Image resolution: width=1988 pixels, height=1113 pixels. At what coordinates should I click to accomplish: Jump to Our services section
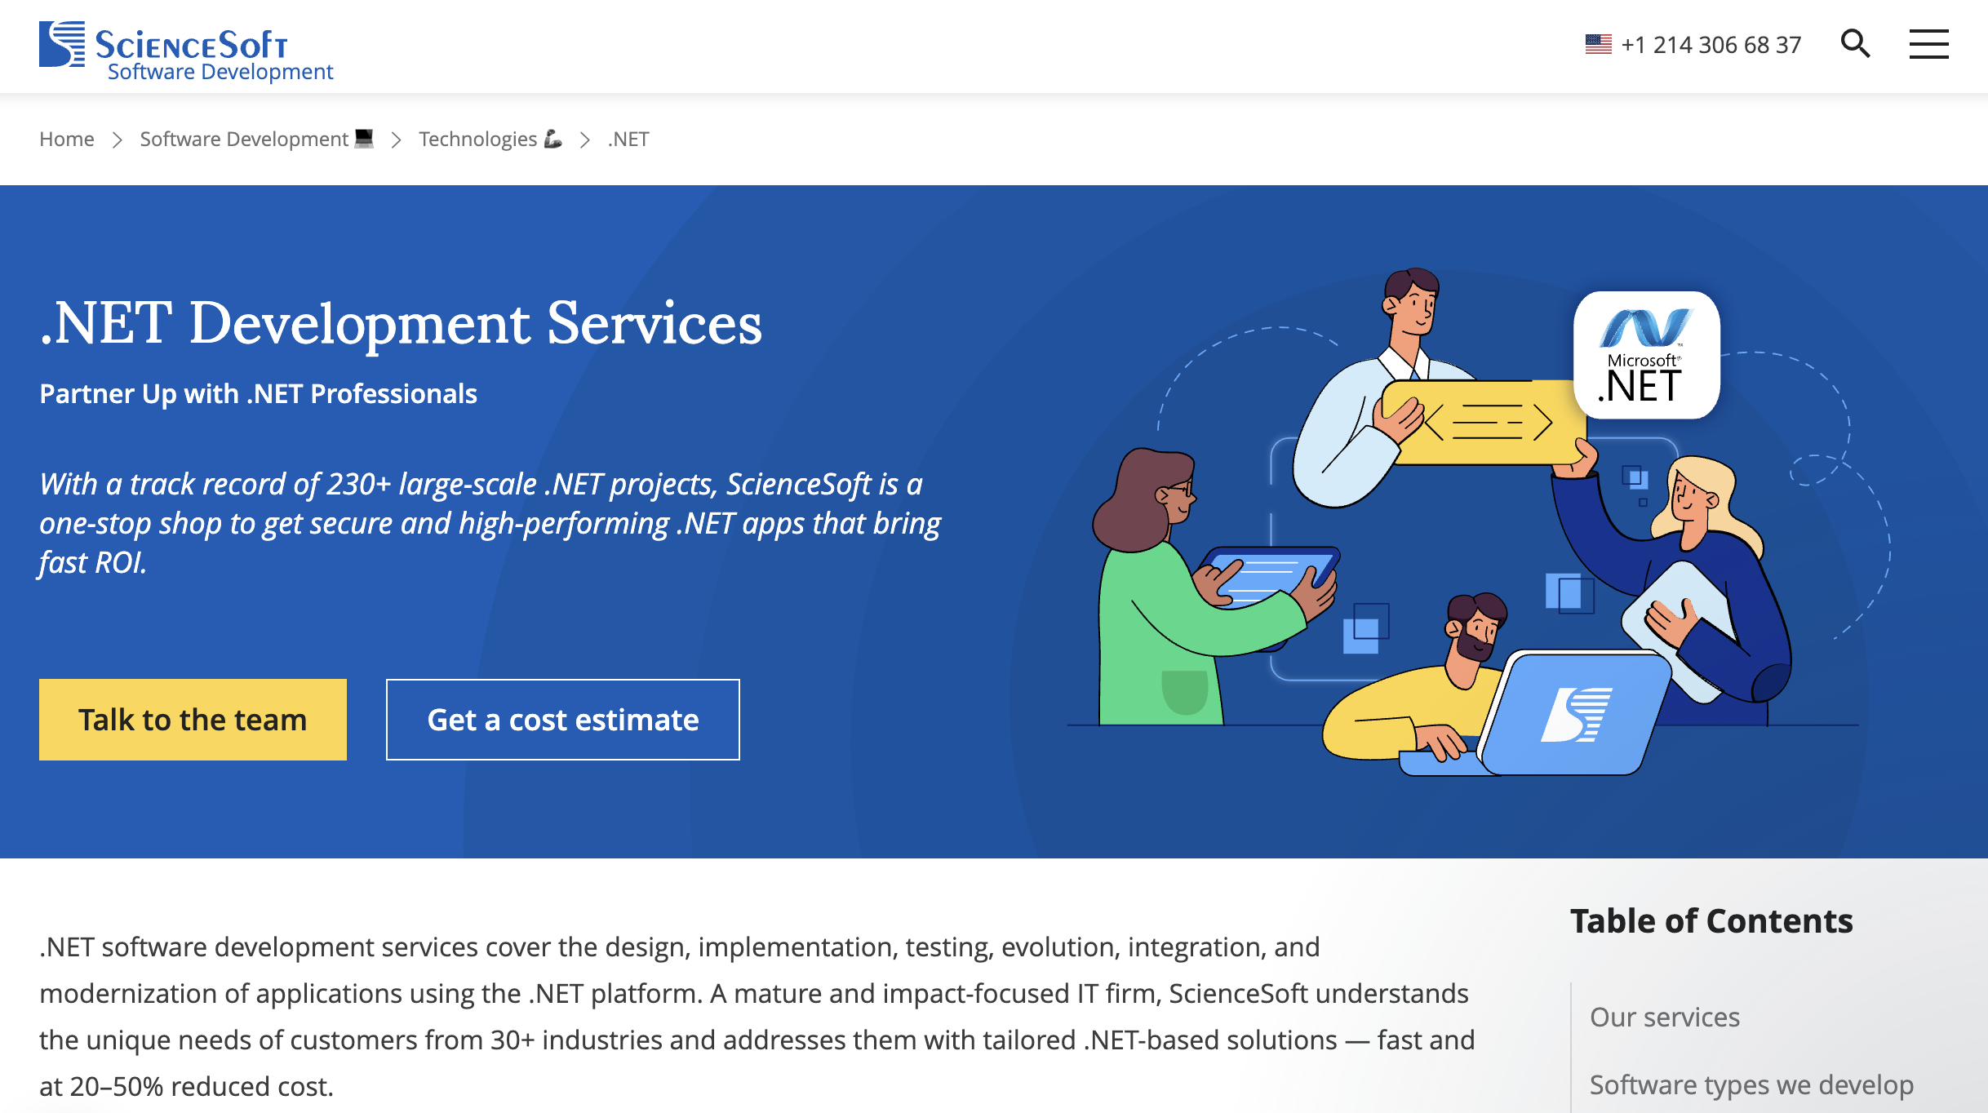tap(1665, 1017)
